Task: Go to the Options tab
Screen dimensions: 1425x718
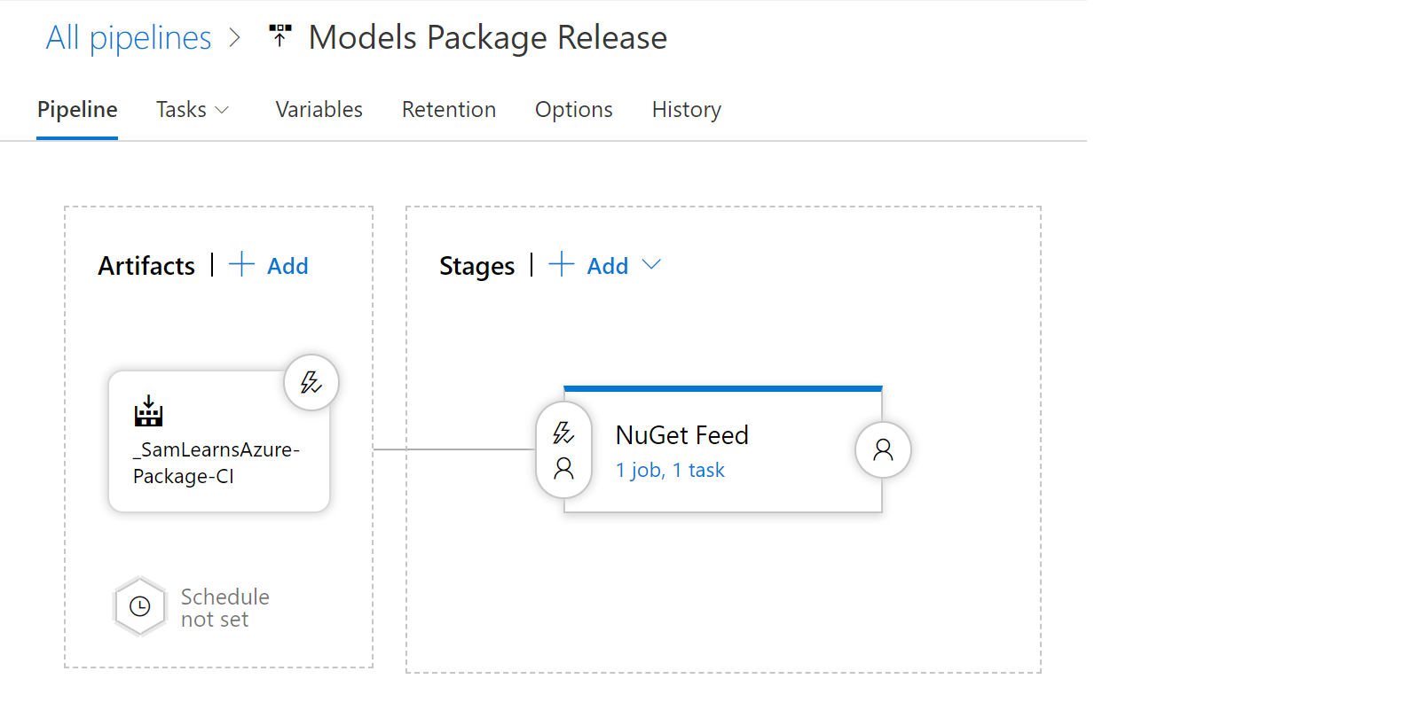Action: tap(573, 110)
